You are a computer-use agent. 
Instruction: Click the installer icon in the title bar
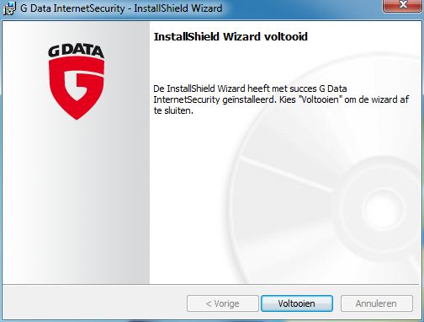(9, 8)
